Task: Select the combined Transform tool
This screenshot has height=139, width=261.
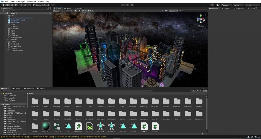Action: click(25, 5)
